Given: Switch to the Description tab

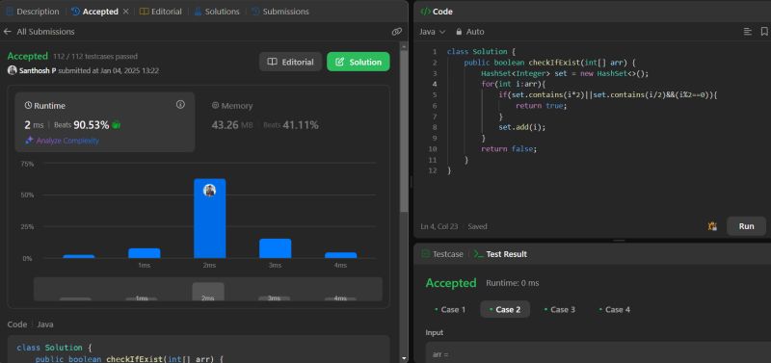Looking at the screenshot, I should 33,12.
